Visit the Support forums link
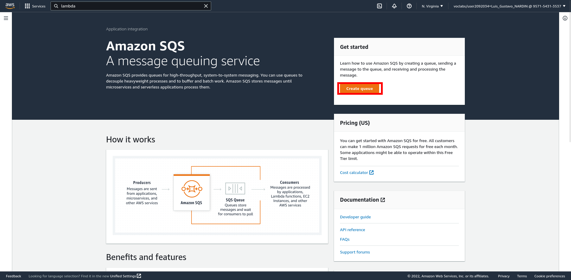The image size is (571, 280). [355, 252]
